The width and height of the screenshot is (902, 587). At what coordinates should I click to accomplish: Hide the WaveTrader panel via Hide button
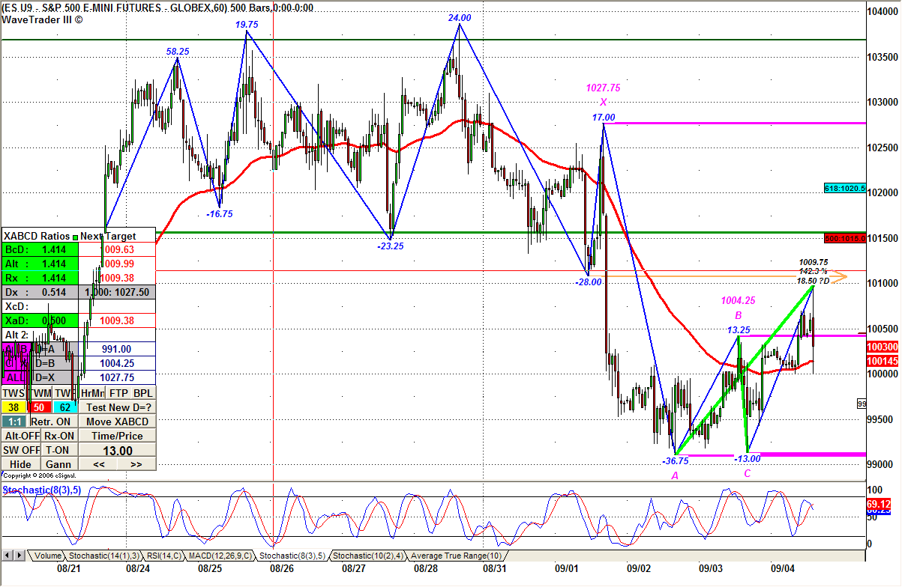pyautogui.click(x=21, y=464)
